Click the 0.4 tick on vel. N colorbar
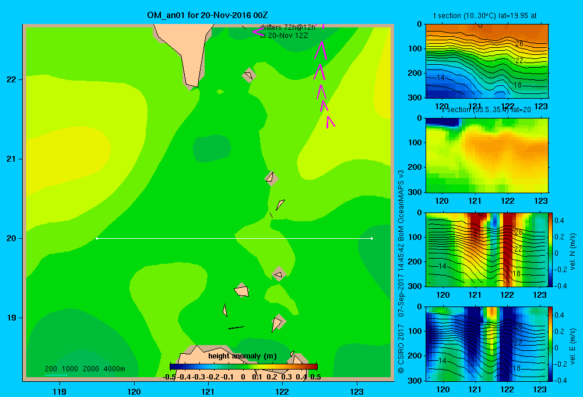This screenshot has width=583, height=397. pyautogui.click(x=559, y=221)
